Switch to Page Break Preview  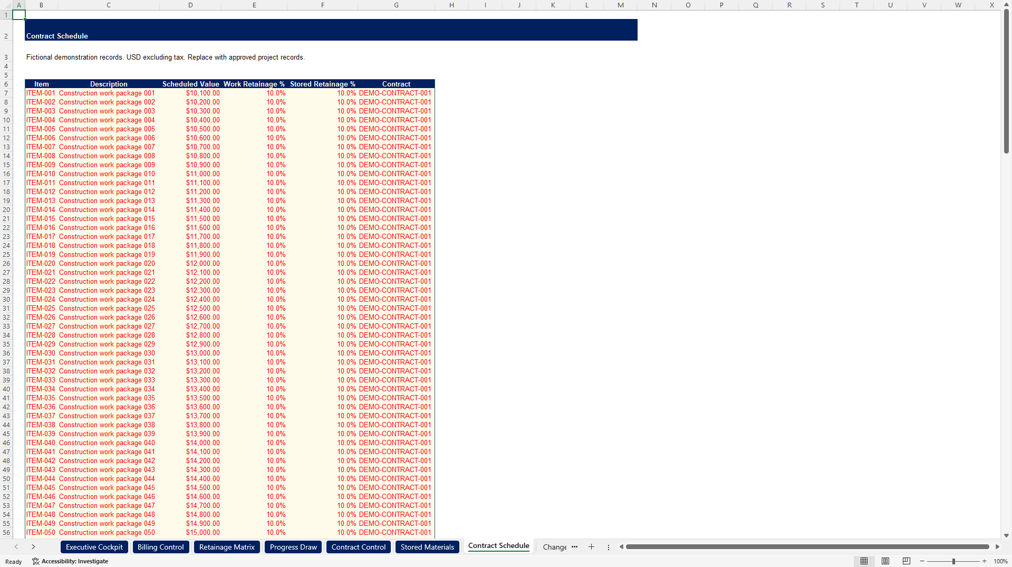click(907, 561)
